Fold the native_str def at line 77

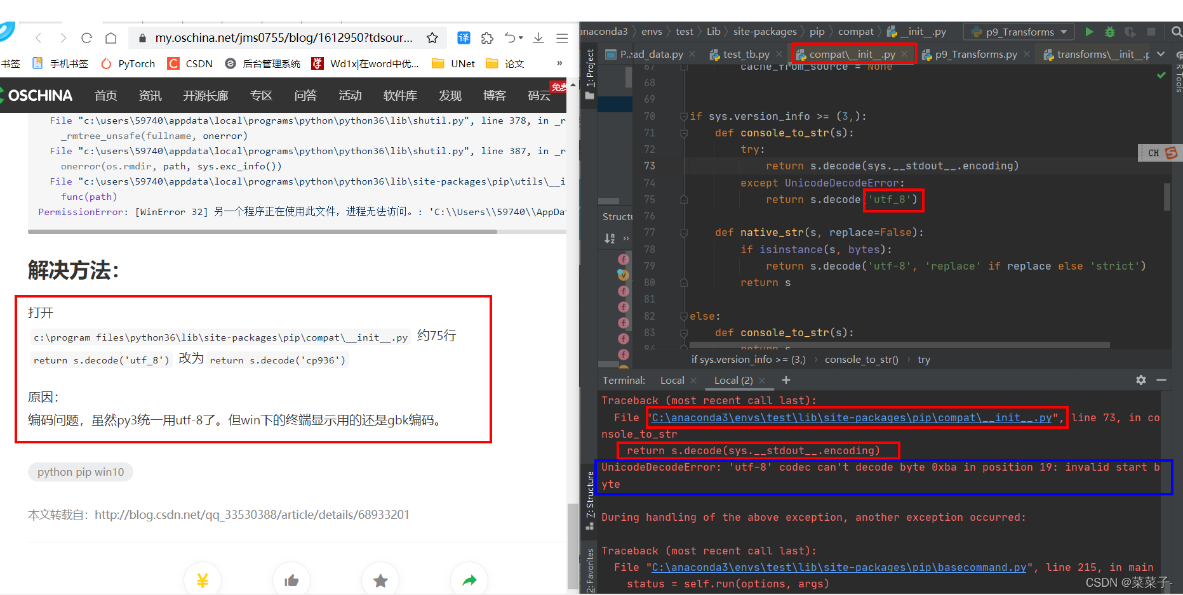point(684,233)
